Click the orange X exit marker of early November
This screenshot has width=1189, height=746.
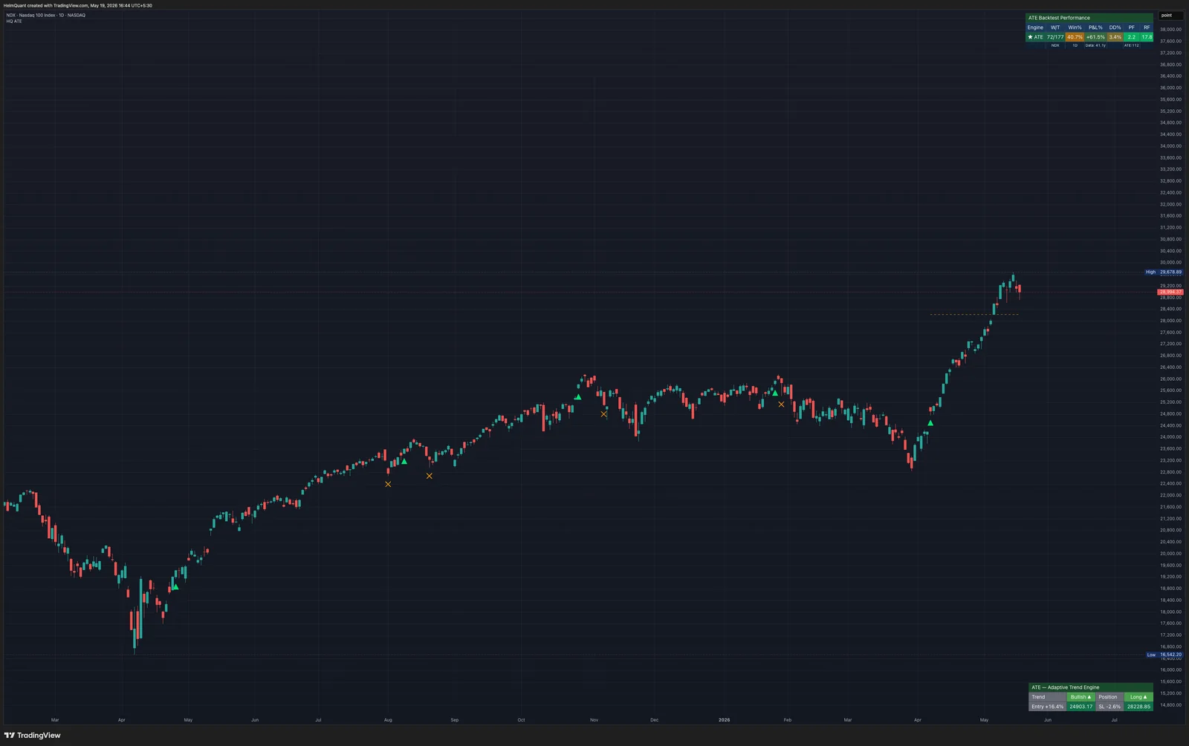(603, 414)
